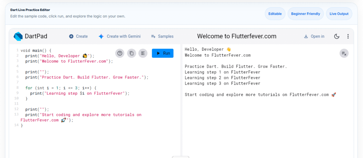Click the plus icon beside Create
This screenshot has width=363, height=158.
tap(71, 36)
